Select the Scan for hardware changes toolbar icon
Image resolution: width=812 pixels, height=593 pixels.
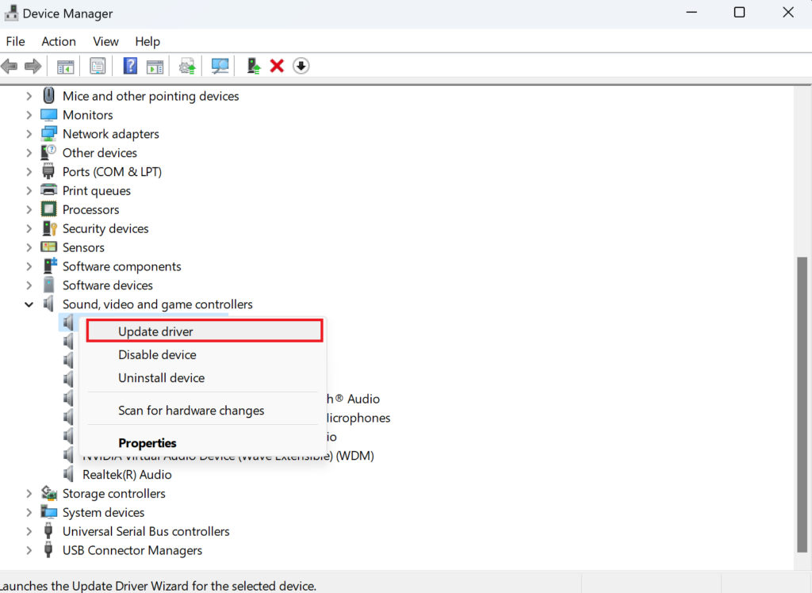pyautogui.click(x=220, y=66)
